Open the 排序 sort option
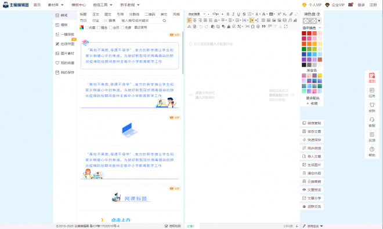The height and width of the screenshot is (229, 383). (110, 21)
